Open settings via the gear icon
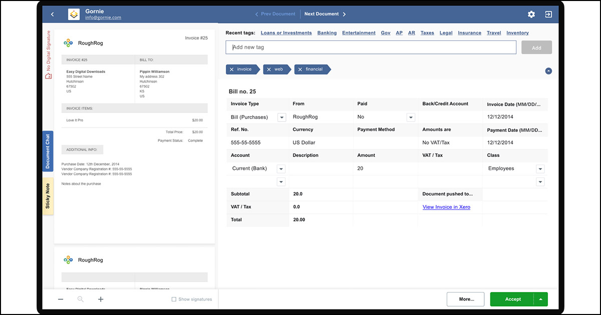 (x=531, y=14)
